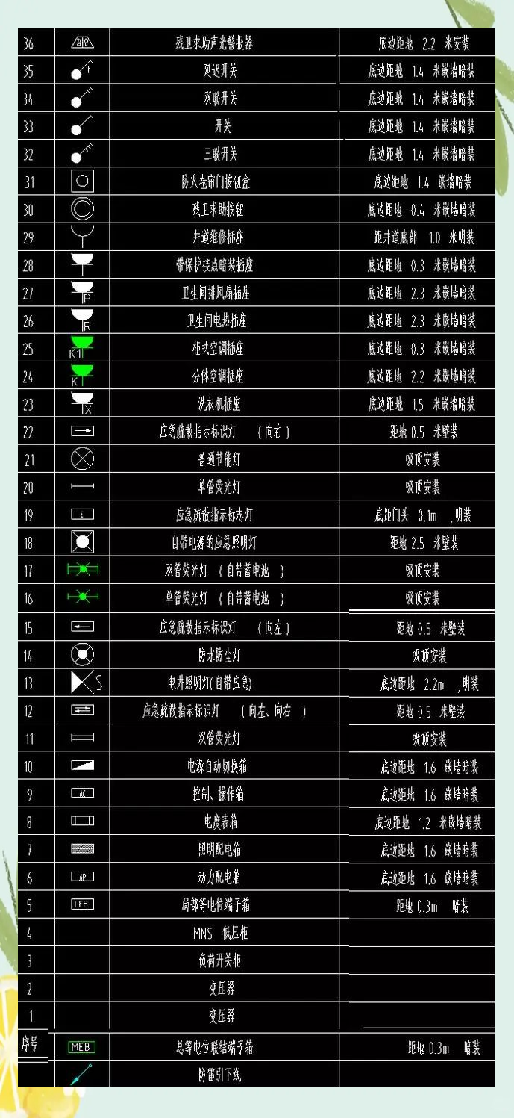Click the half-filled power auto-transfer box symbol
The height and width of the screenshot is (1118, 514).
click(x=82, y=765)
